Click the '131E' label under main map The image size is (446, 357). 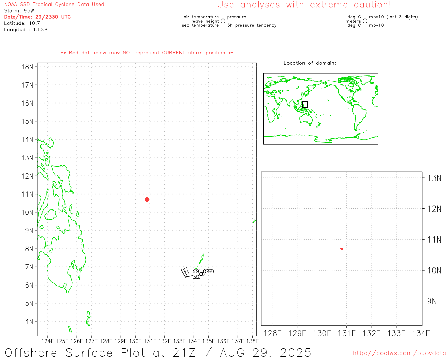coord(150,341)
